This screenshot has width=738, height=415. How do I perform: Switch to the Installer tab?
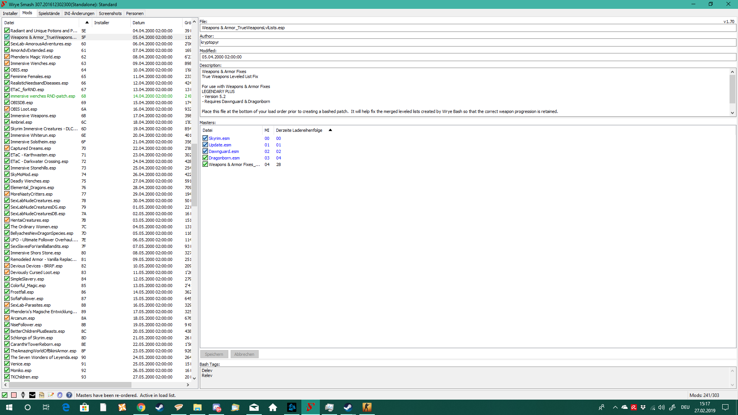(10, 13)
